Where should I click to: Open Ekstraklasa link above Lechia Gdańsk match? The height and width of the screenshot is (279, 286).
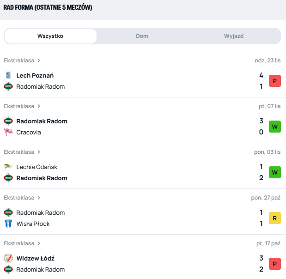19,152
